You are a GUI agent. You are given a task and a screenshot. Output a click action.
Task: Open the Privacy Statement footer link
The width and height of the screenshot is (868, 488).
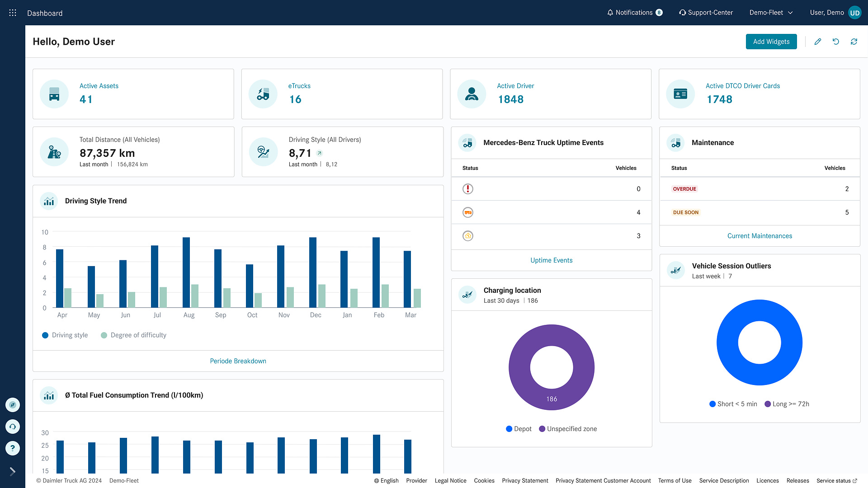525,481
